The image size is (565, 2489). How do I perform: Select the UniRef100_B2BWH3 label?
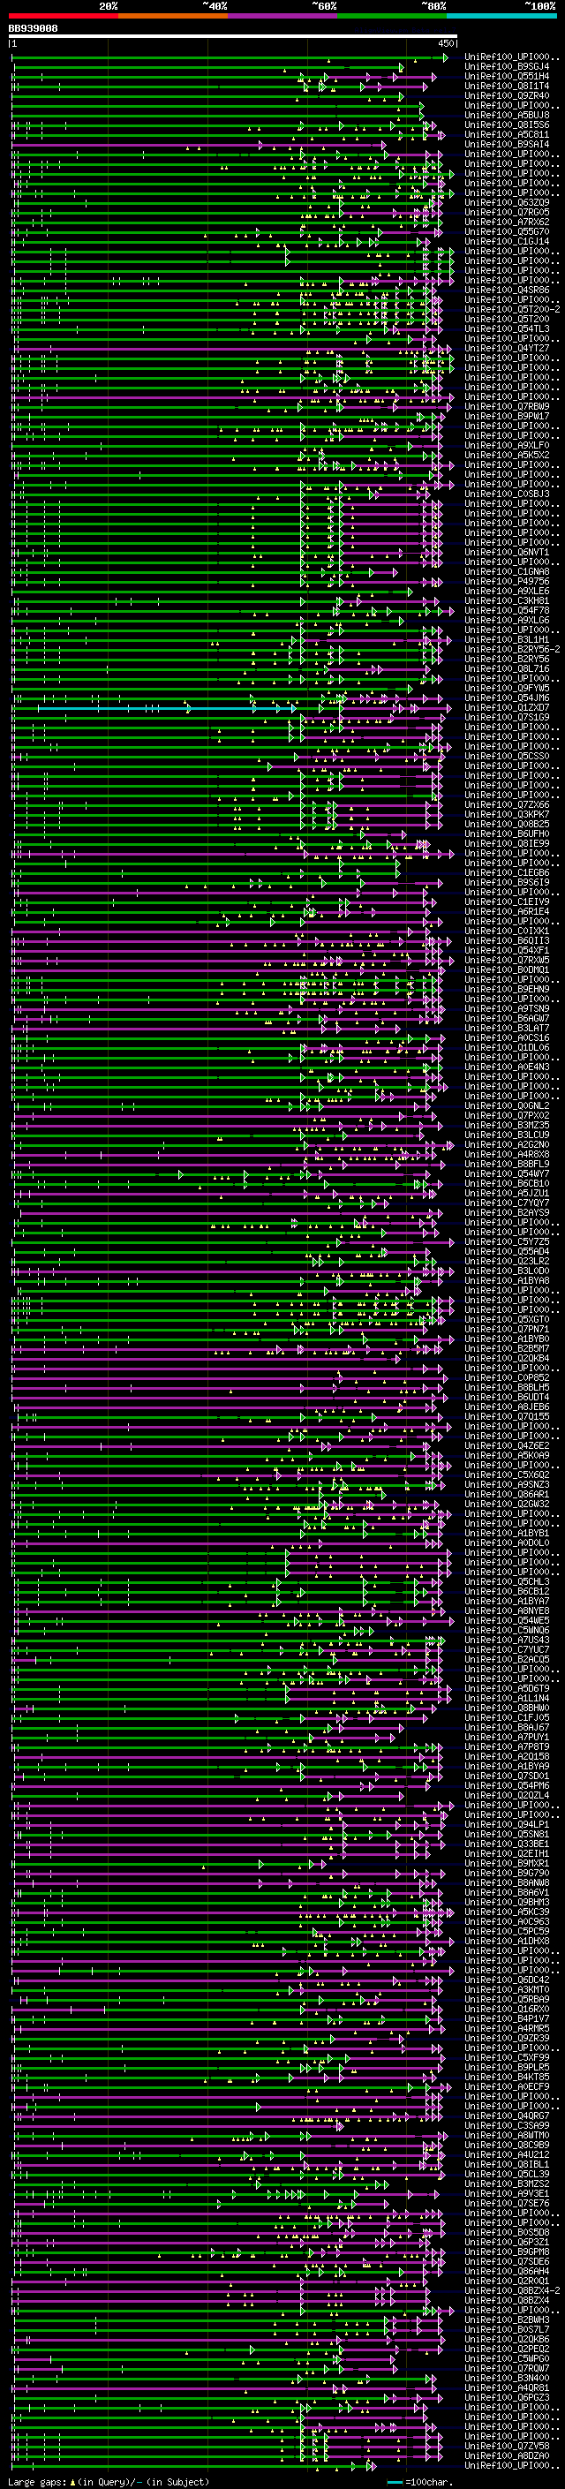[507, 2319]
